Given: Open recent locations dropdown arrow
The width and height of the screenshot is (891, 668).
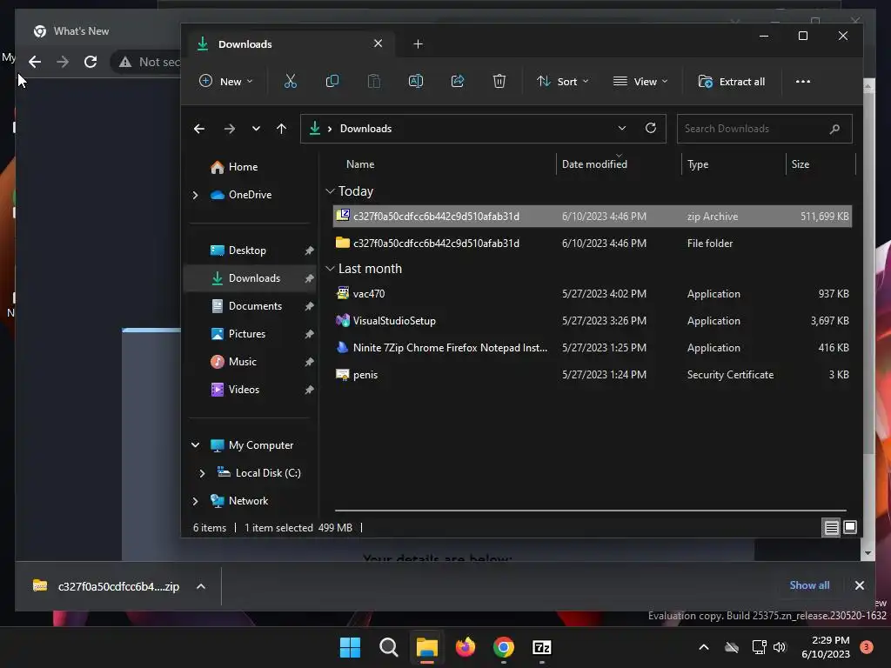Looking at the screenshot, I should (x=257, y=129).
